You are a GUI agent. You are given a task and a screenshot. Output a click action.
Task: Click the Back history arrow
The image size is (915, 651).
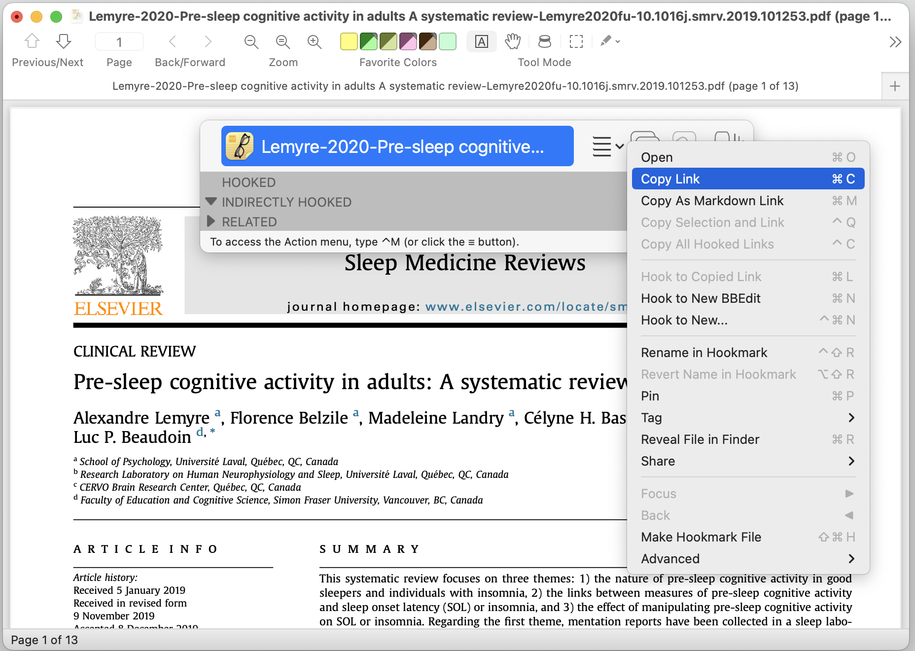tap(173, 41)
